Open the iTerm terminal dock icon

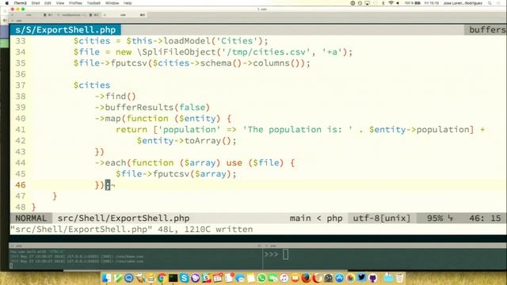pyautogui.click(x=173, y=278)
